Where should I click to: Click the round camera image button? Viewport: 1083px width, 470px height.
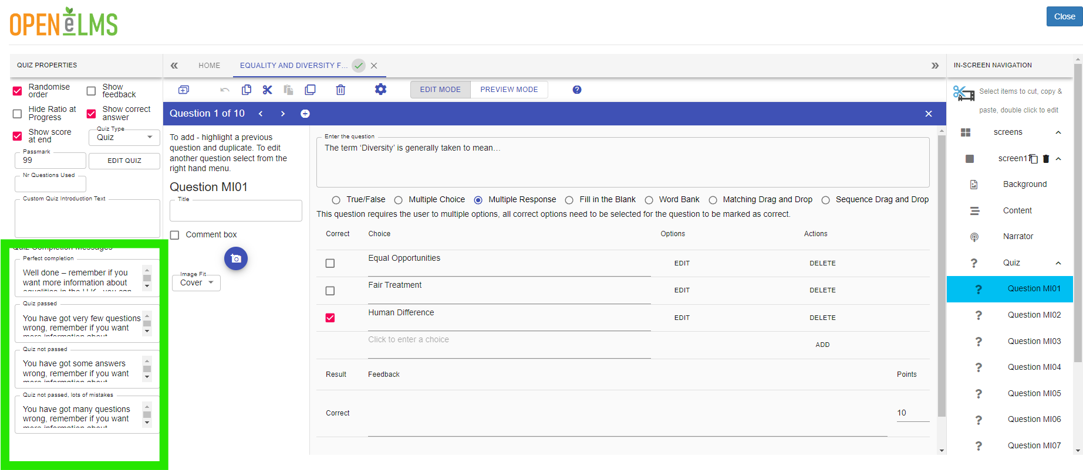point(236,258)
